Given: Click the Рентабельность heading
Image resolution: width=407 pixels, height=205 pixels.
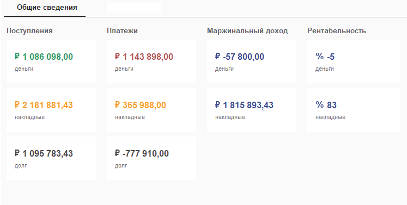Looking at the screenshot, I should 337,31.
